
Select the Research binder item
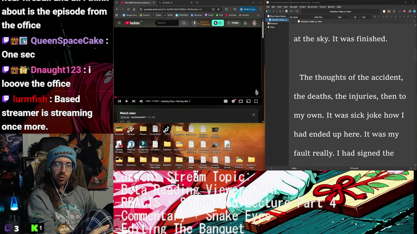[x=273, y=23]
